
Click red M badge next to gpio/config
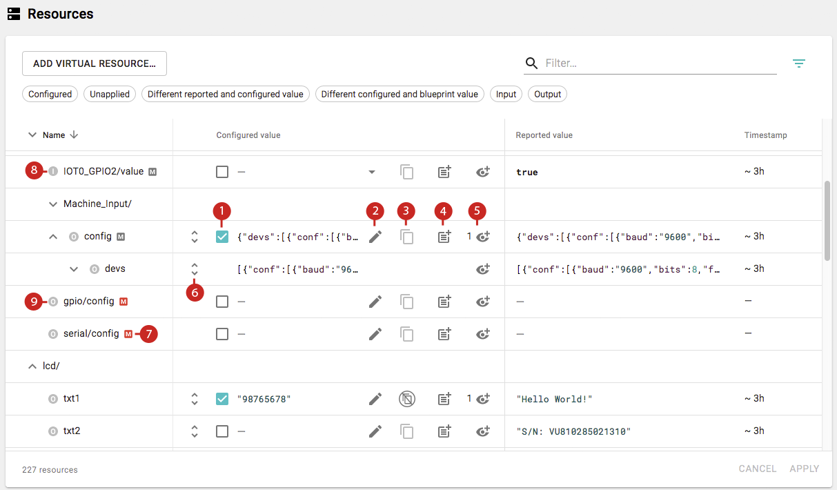tap(124, 302)
